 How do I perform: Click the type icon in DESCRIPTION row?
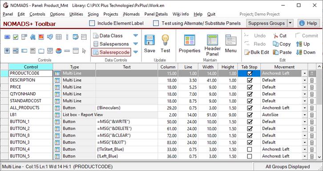tap(57, 80)
